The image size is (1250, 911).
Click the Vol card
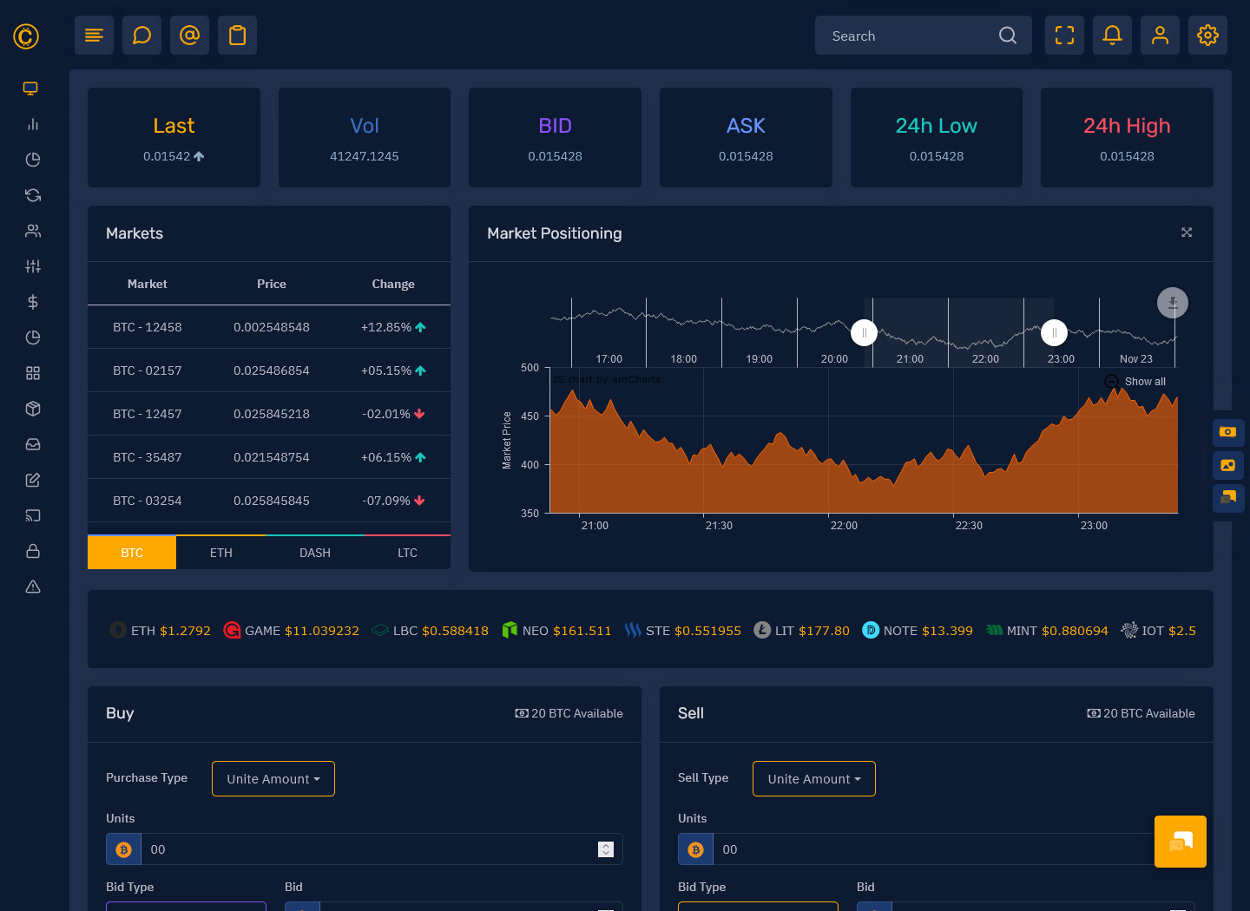pos(365,137)
